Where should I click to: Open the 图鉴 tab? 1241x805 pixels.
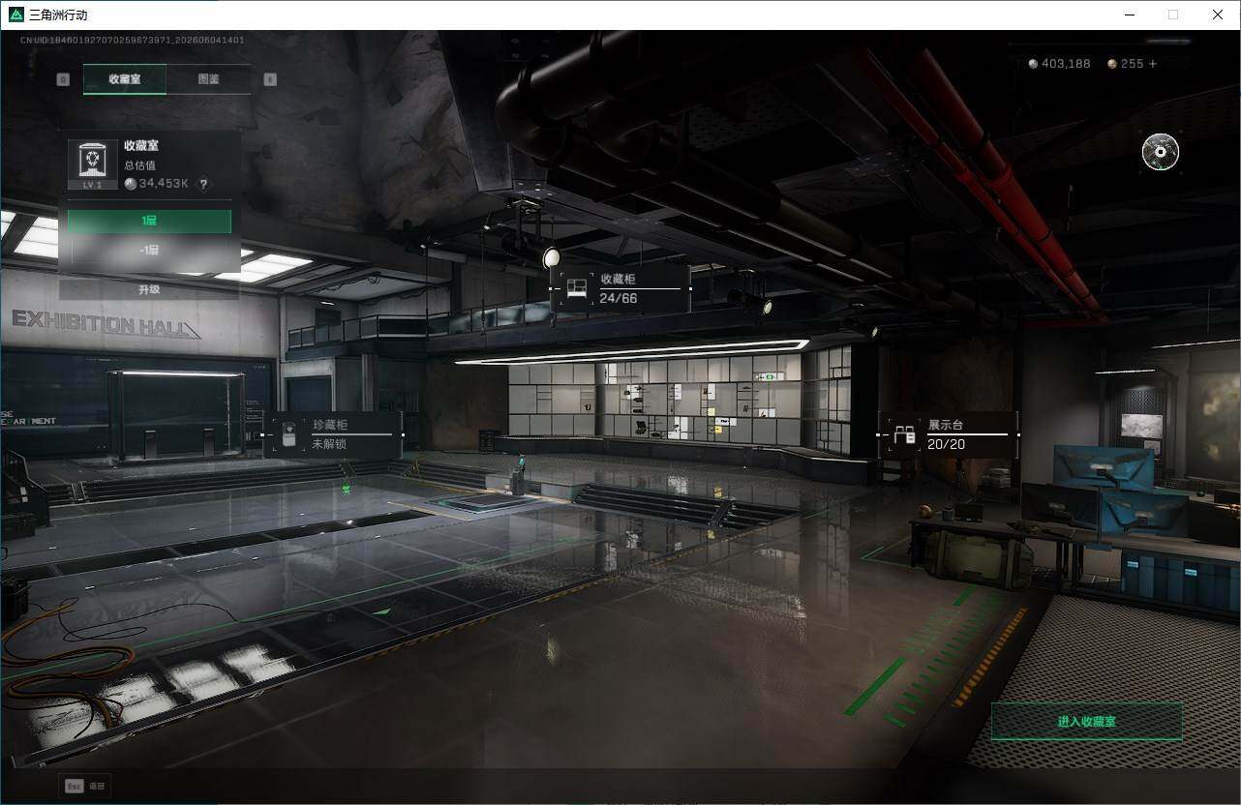208,79
